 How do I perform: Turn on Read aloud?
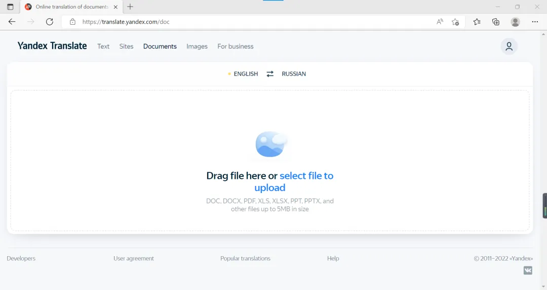click(440, 22)
